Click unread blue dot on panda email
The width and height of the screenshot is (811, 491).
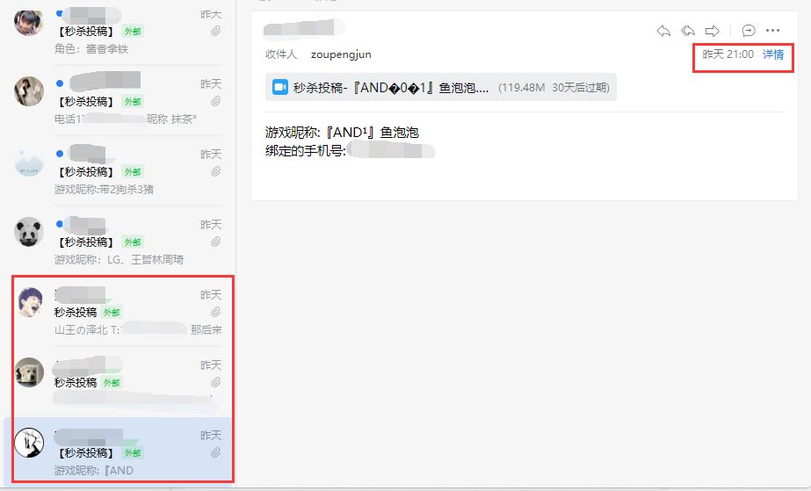coord(60,224)
